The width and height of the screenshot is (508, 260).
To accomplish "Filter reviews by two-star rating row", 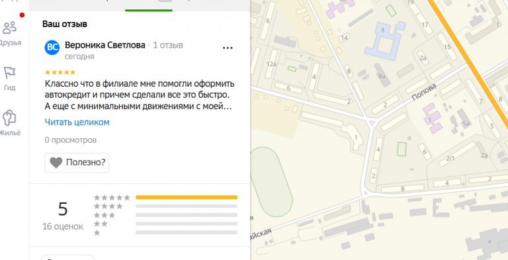I will 165,224.
